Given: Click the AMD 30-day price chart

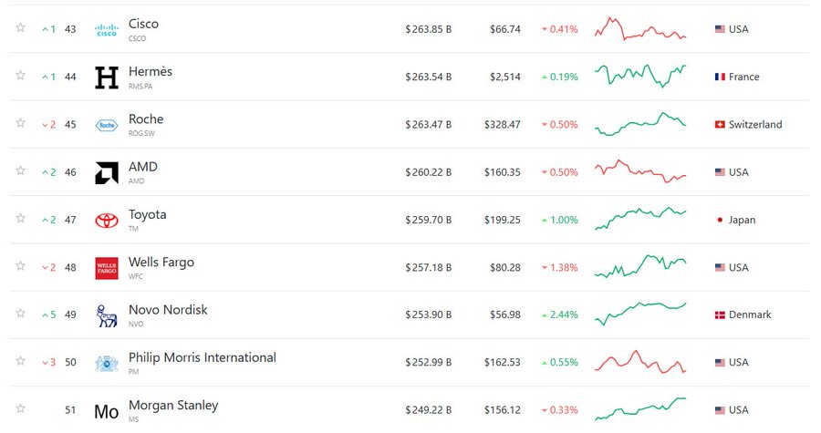Looking at the screenshot, I should (x=639, y=171).
